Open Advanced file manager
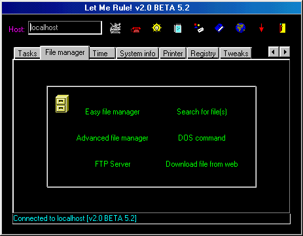This screenshot has height=236, width=303. pos(112,138)
